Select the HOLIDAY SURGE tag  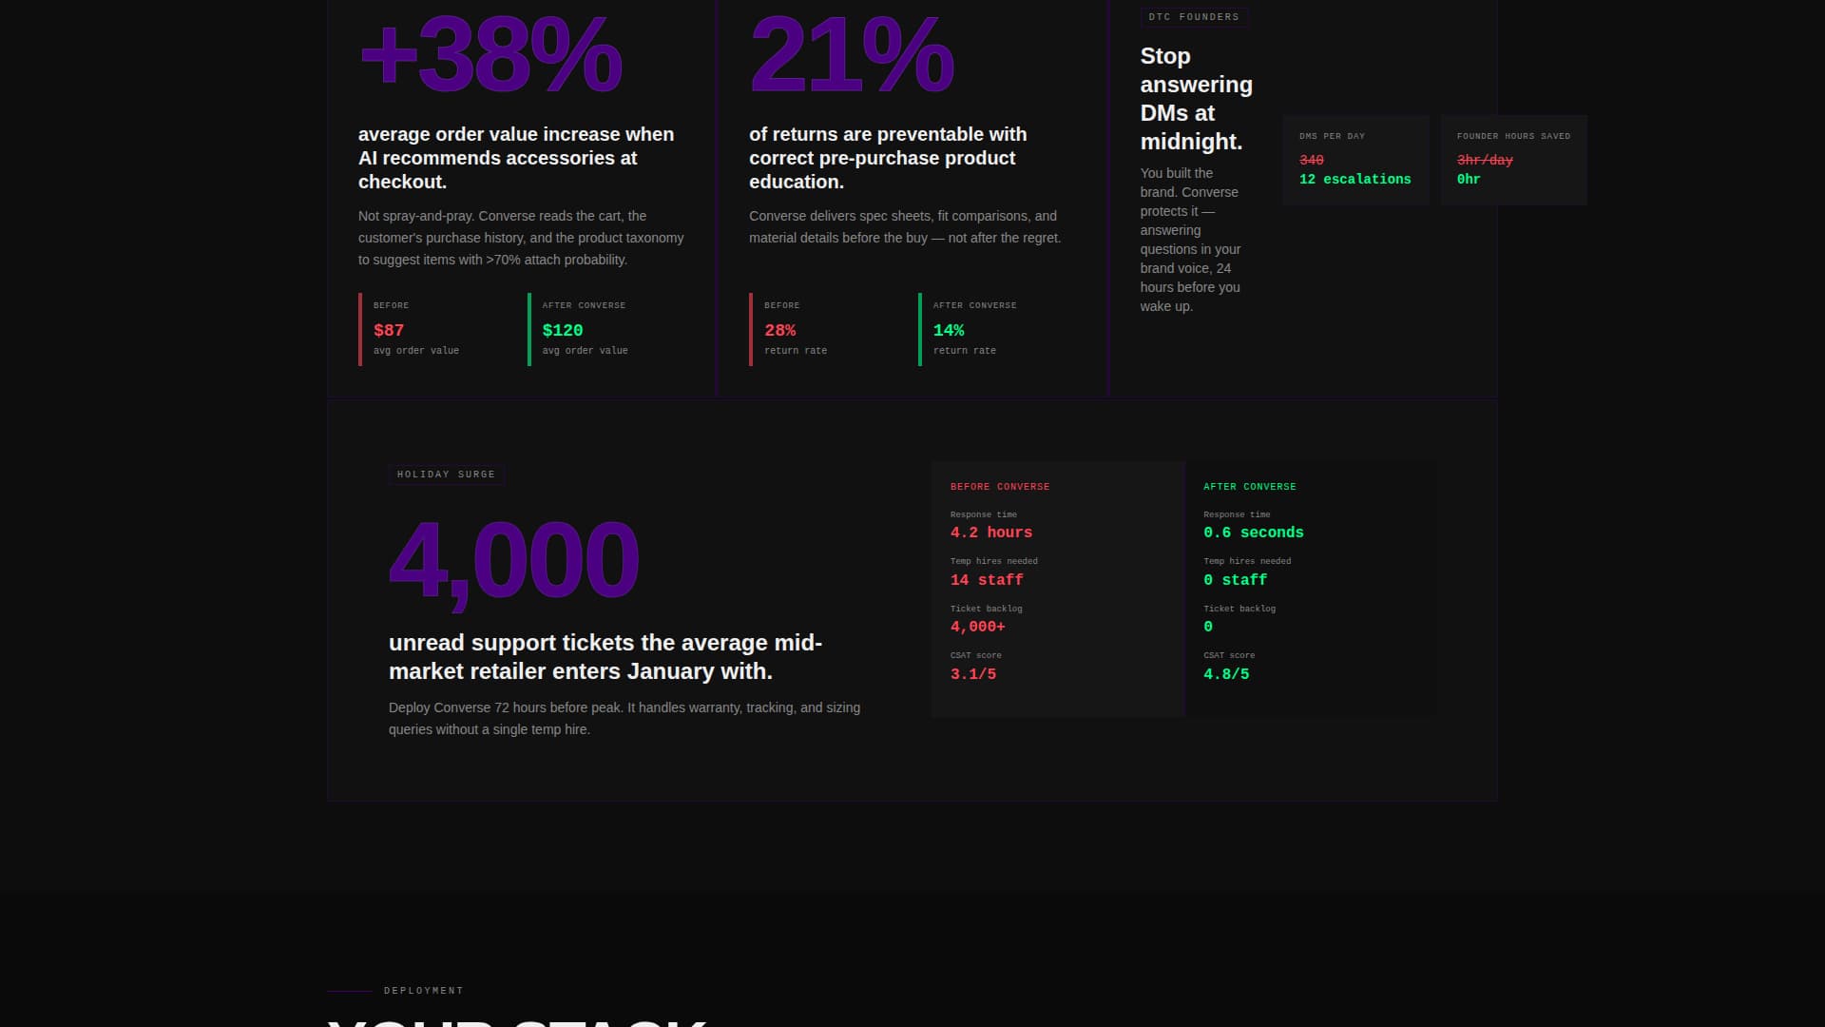[446, 475]
